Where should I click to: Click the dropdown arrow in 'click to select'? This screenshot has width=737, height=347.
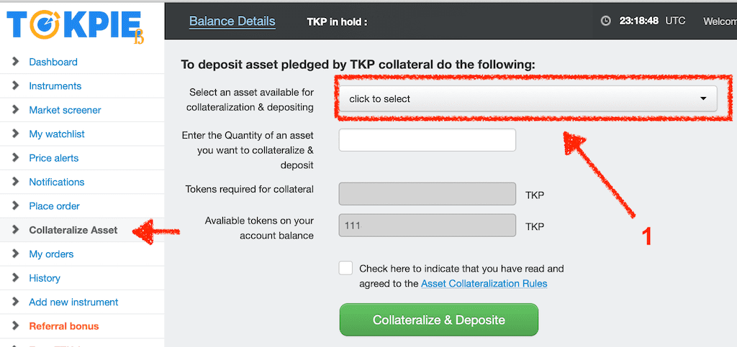pyautogui.click(x=703, y=98)
